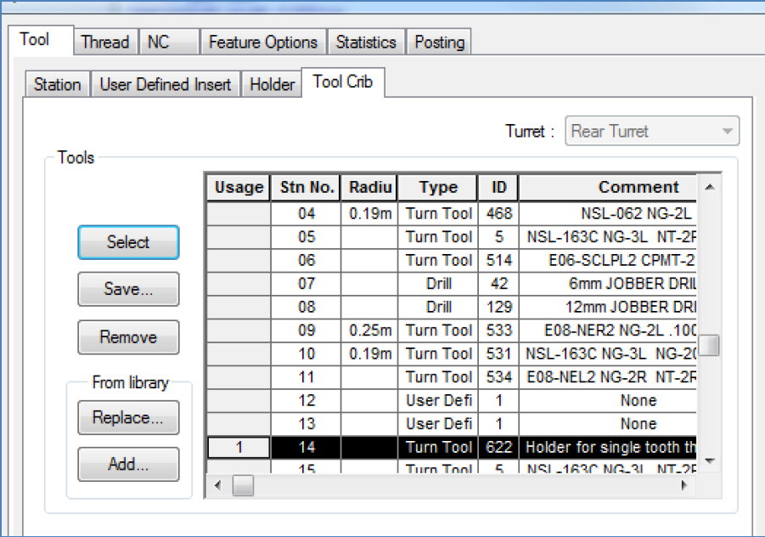Click Add... from library button
This screenshot has width=765, height=537.
(128, 465)
